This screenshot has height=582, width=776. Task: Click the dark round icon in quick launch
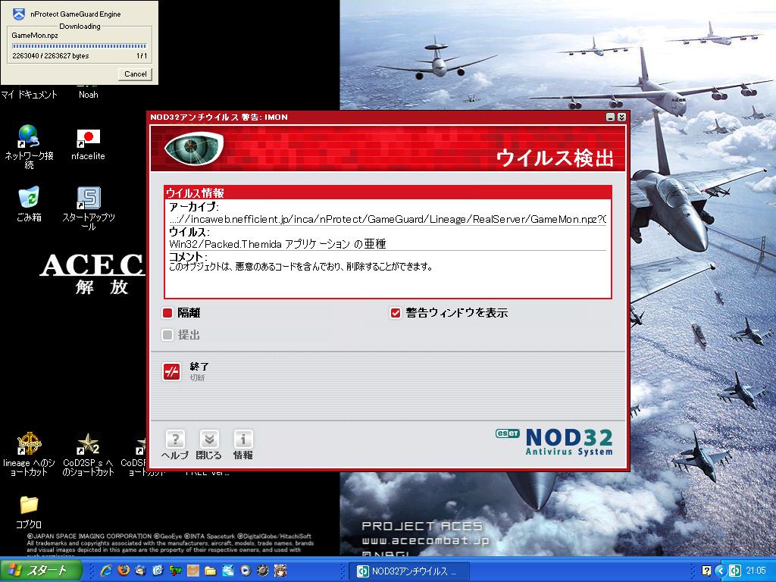263,571
